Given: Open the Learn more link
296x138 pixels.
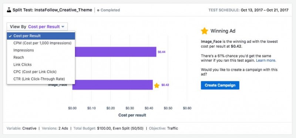Looking at the screenshot, I should click(x=266, y=61).
